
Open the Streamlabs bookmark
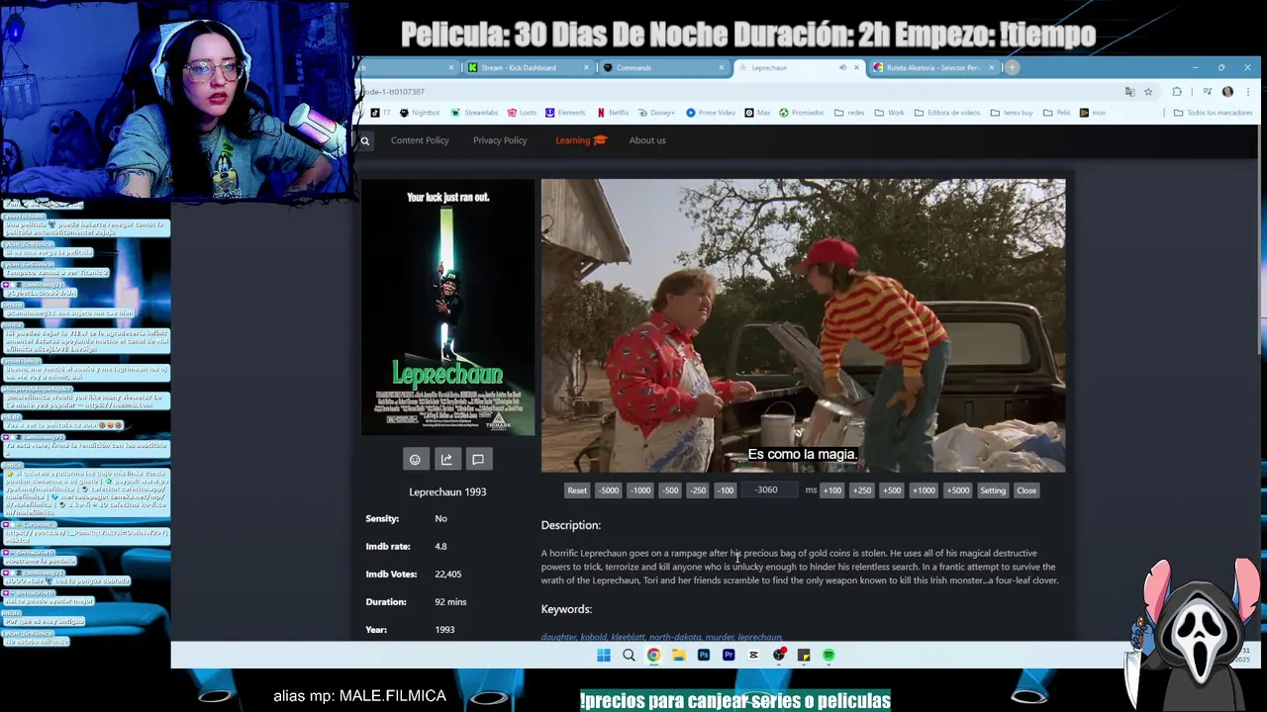click(x=475, y=113)
